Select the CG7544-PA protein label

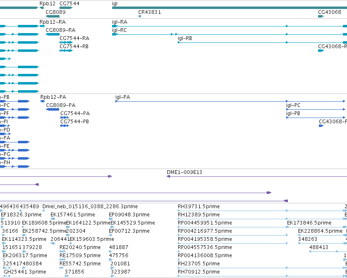75,113
